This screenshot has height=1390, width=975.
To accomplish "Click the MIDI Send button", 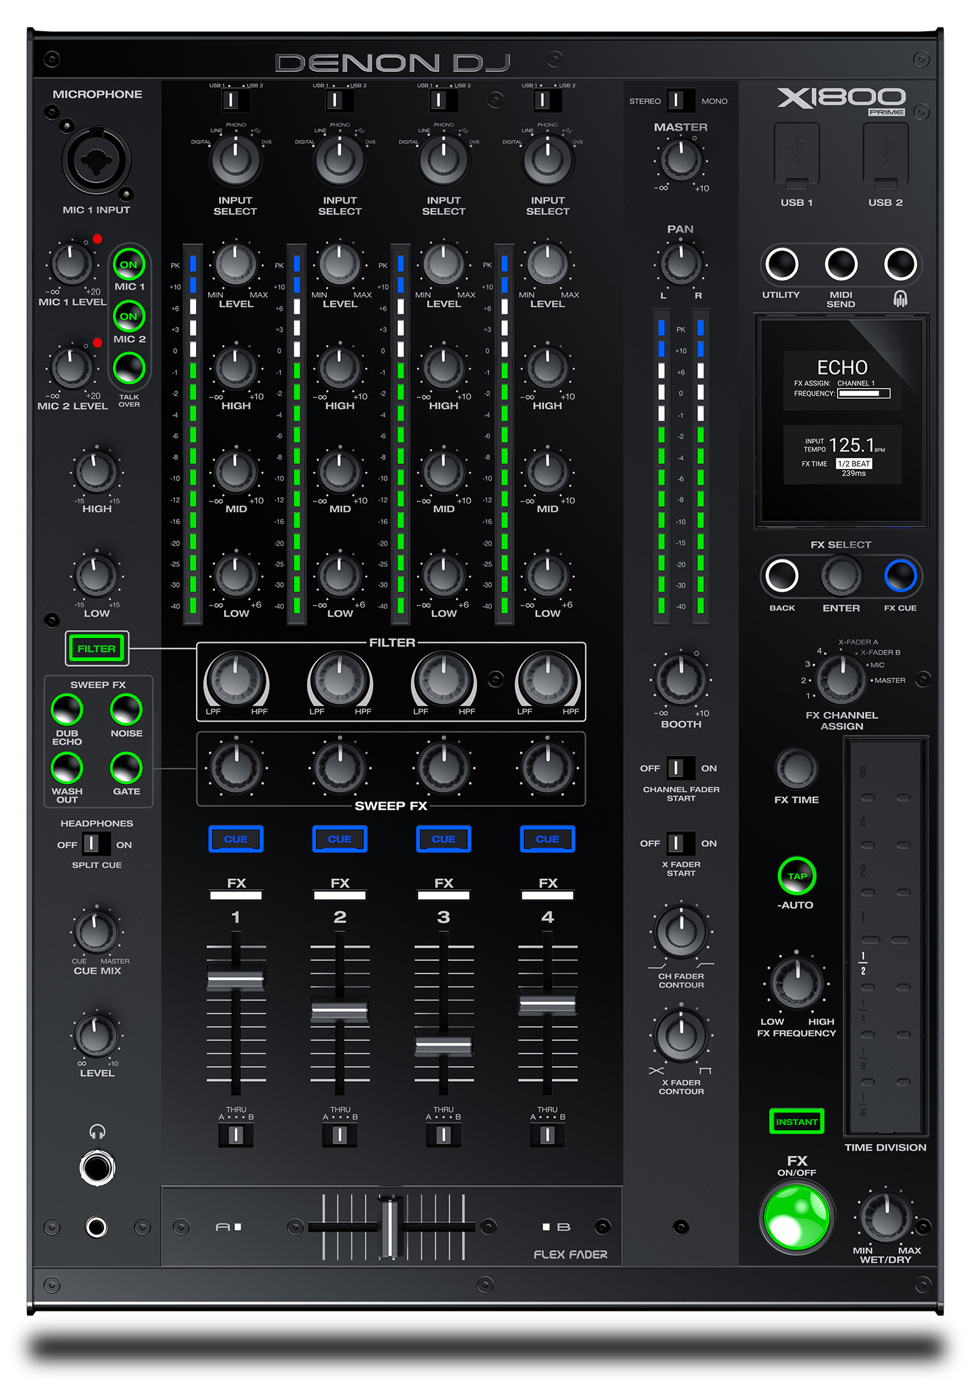I will (841, 264).
